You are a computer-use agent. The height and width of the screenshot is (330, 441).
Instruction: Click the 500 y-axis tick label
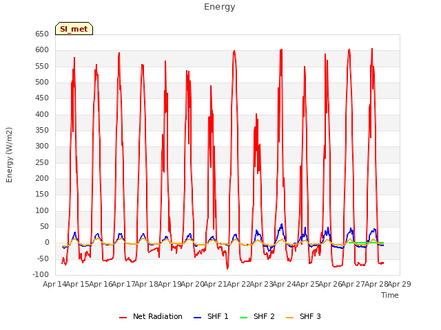tap(42, 82)
